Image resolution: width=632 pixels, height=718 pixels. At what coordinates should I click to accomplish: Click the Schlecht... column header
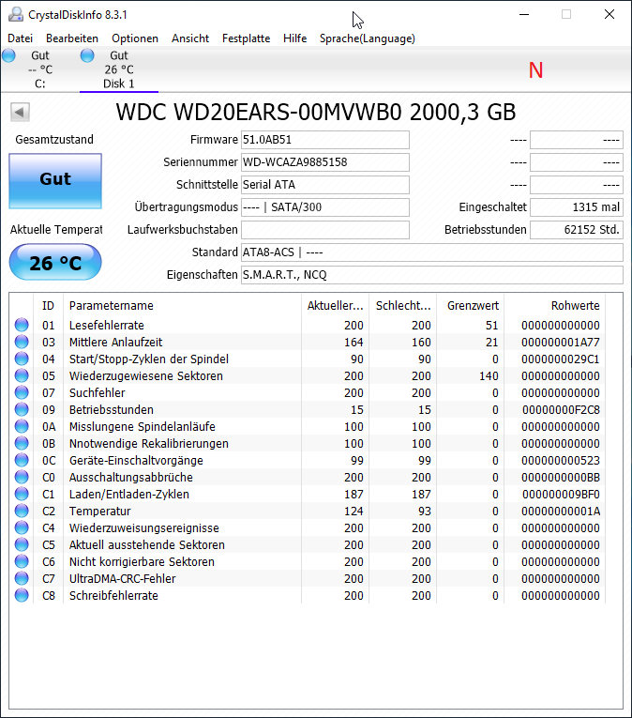pos(402,305)
